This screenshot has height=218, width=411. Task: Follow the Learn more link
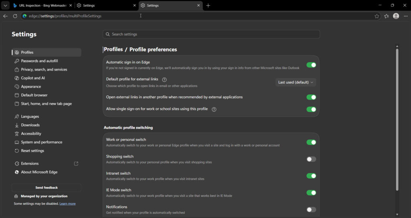point(67,204)
